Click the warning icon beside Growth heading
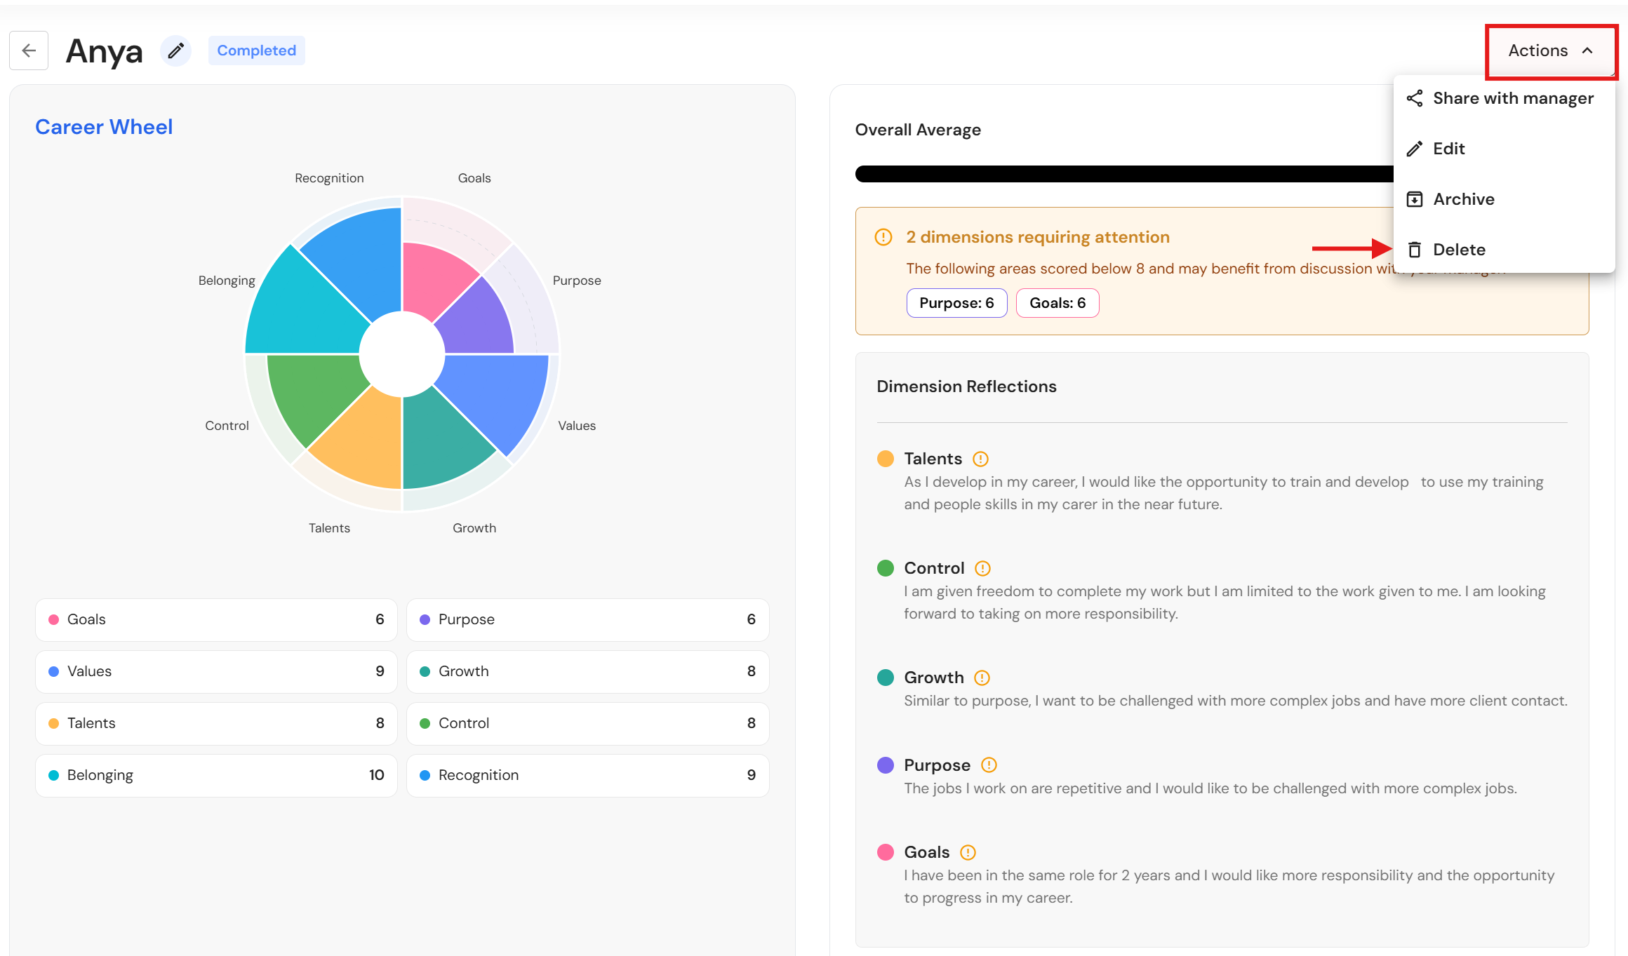Screen dimensions: 1628x956 [x=982, y=678]
